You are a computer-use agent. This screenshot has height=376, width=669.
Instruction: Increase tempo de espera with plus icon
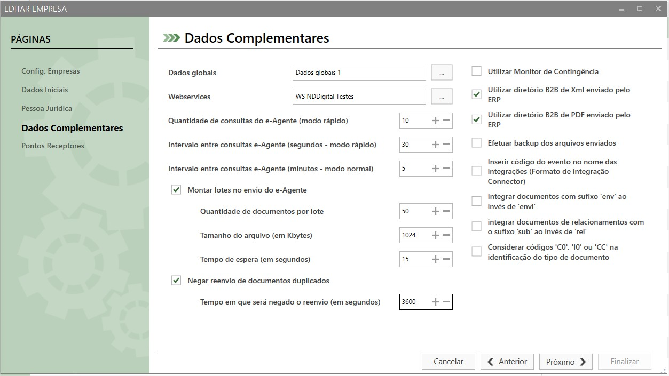tap(436, 259)
